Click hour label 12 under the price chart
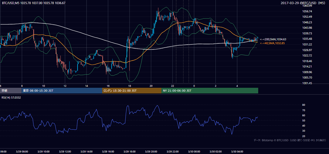Image resolution: width=329 pixels, height=154 pixels. pyautogui.click(x=65, y=86)
